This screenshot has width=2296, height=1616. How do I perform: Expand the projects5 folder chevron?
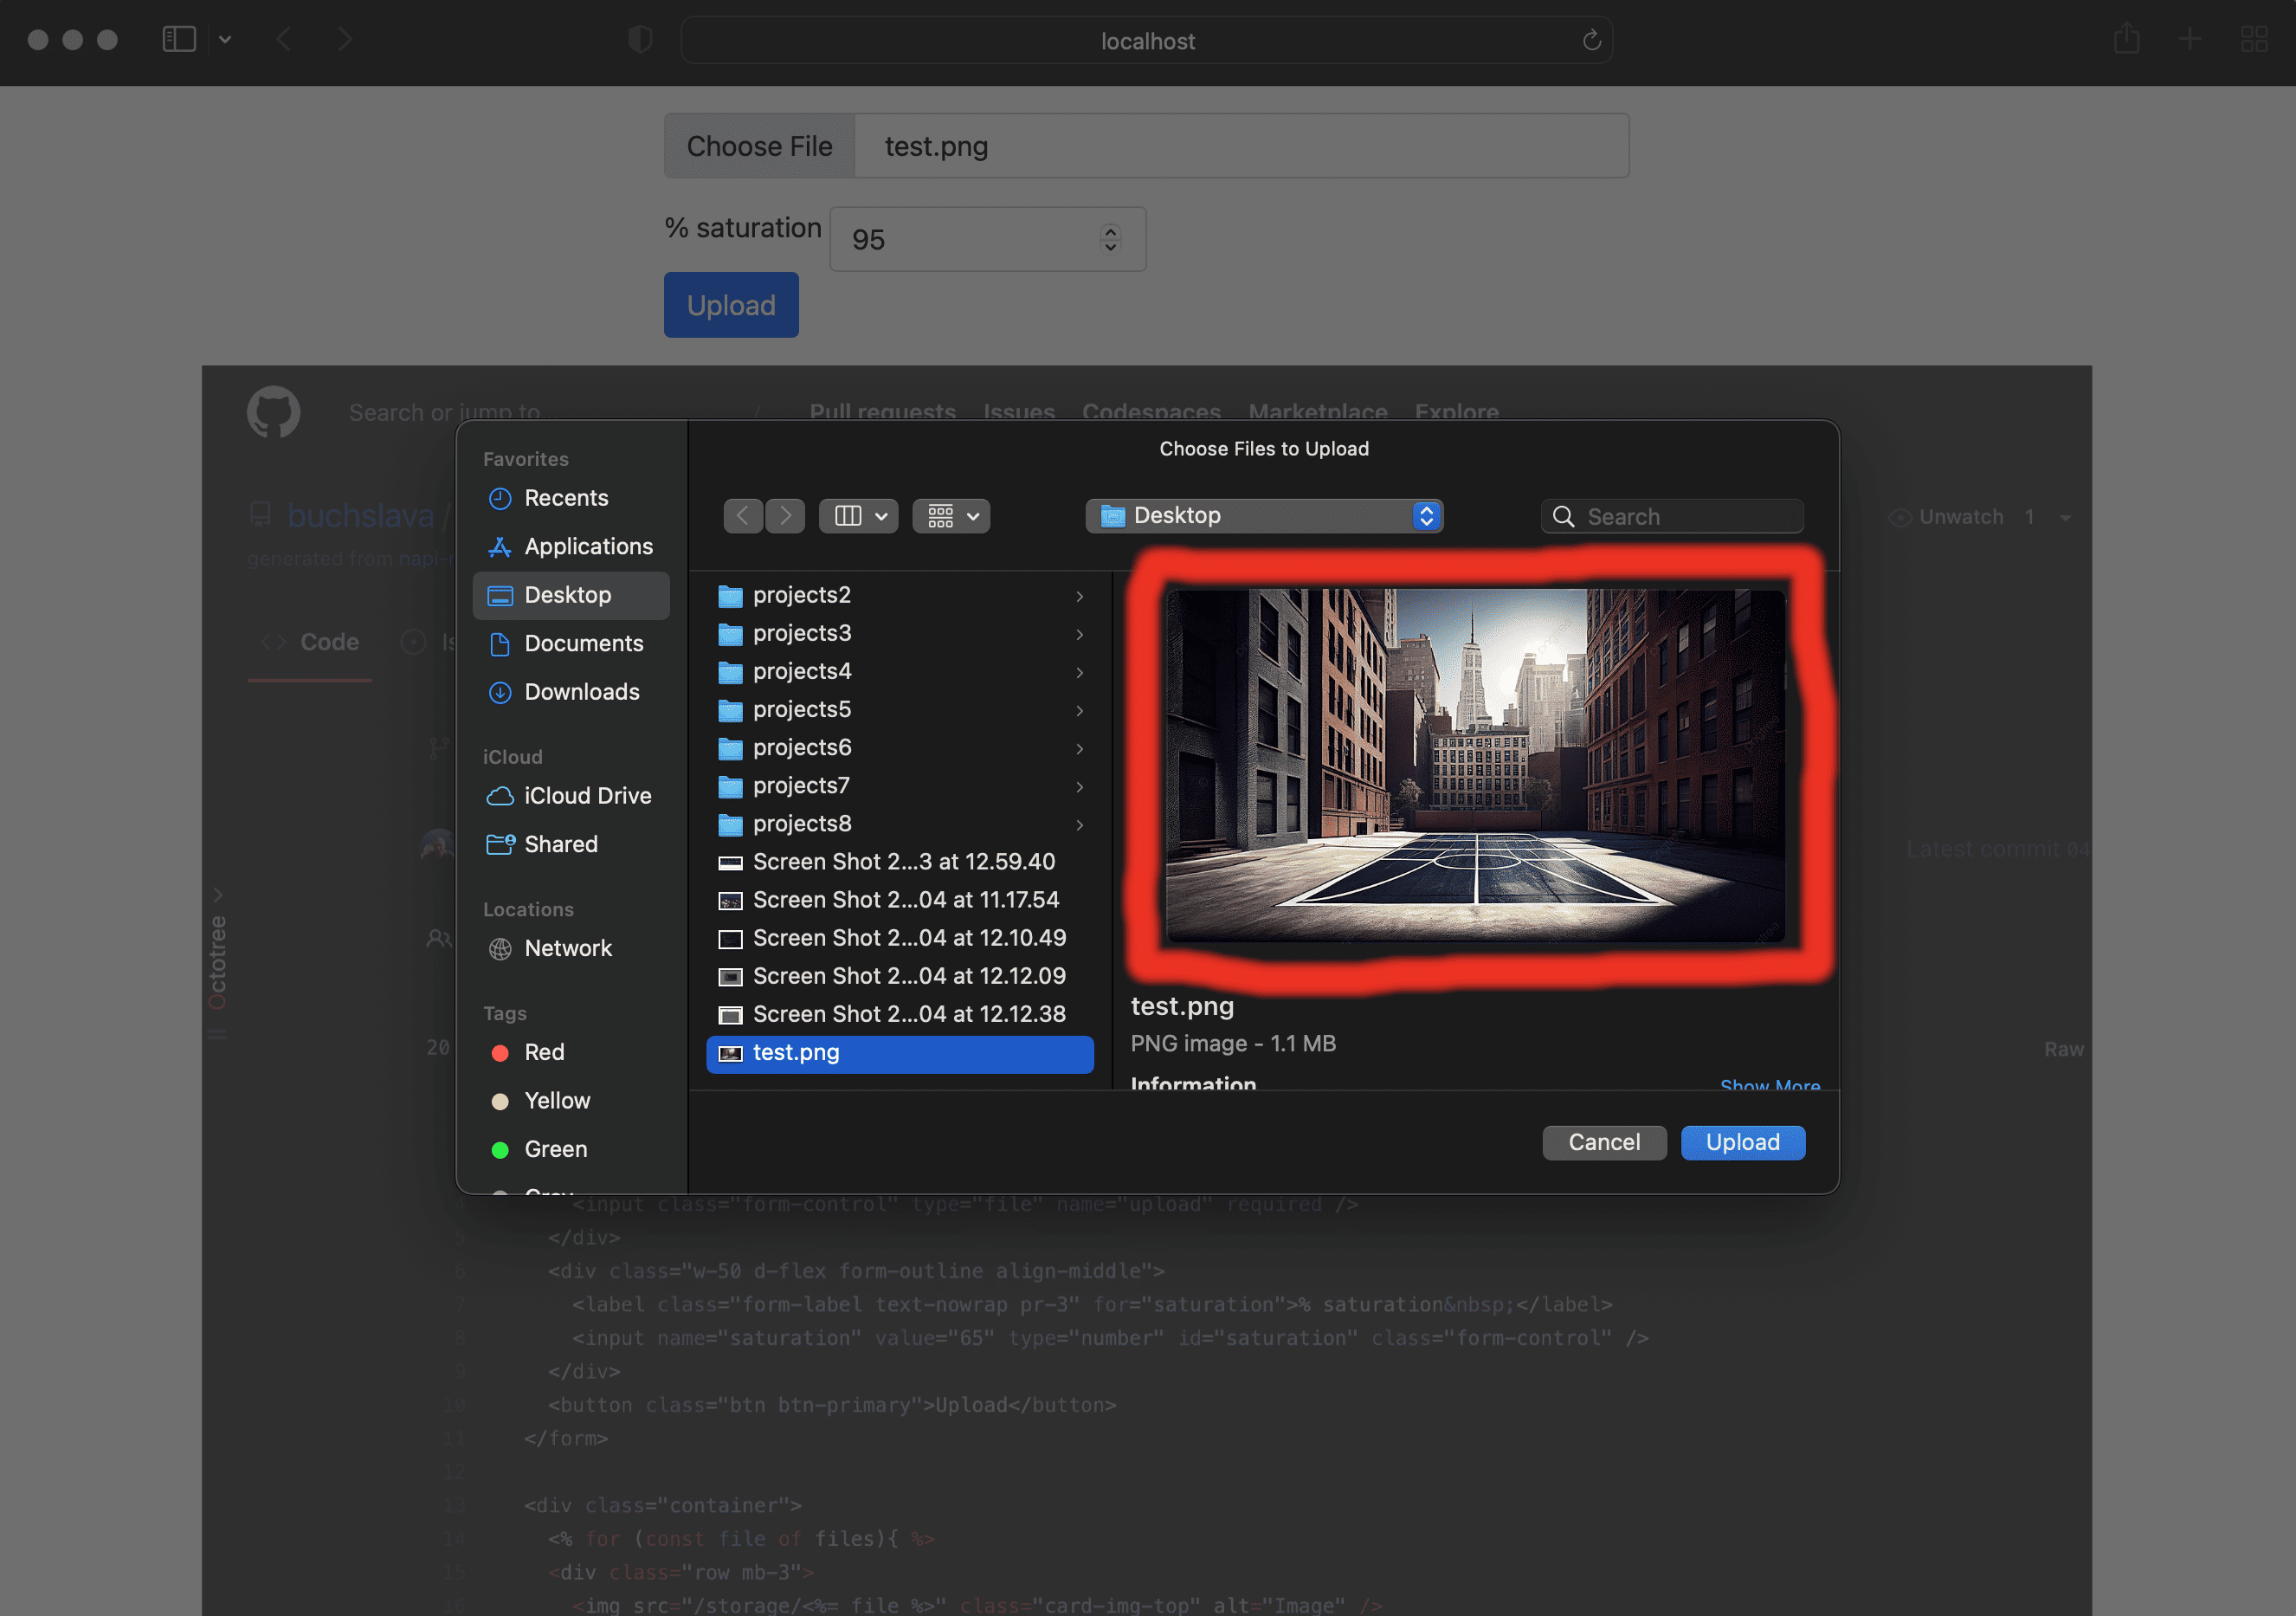1079,710
